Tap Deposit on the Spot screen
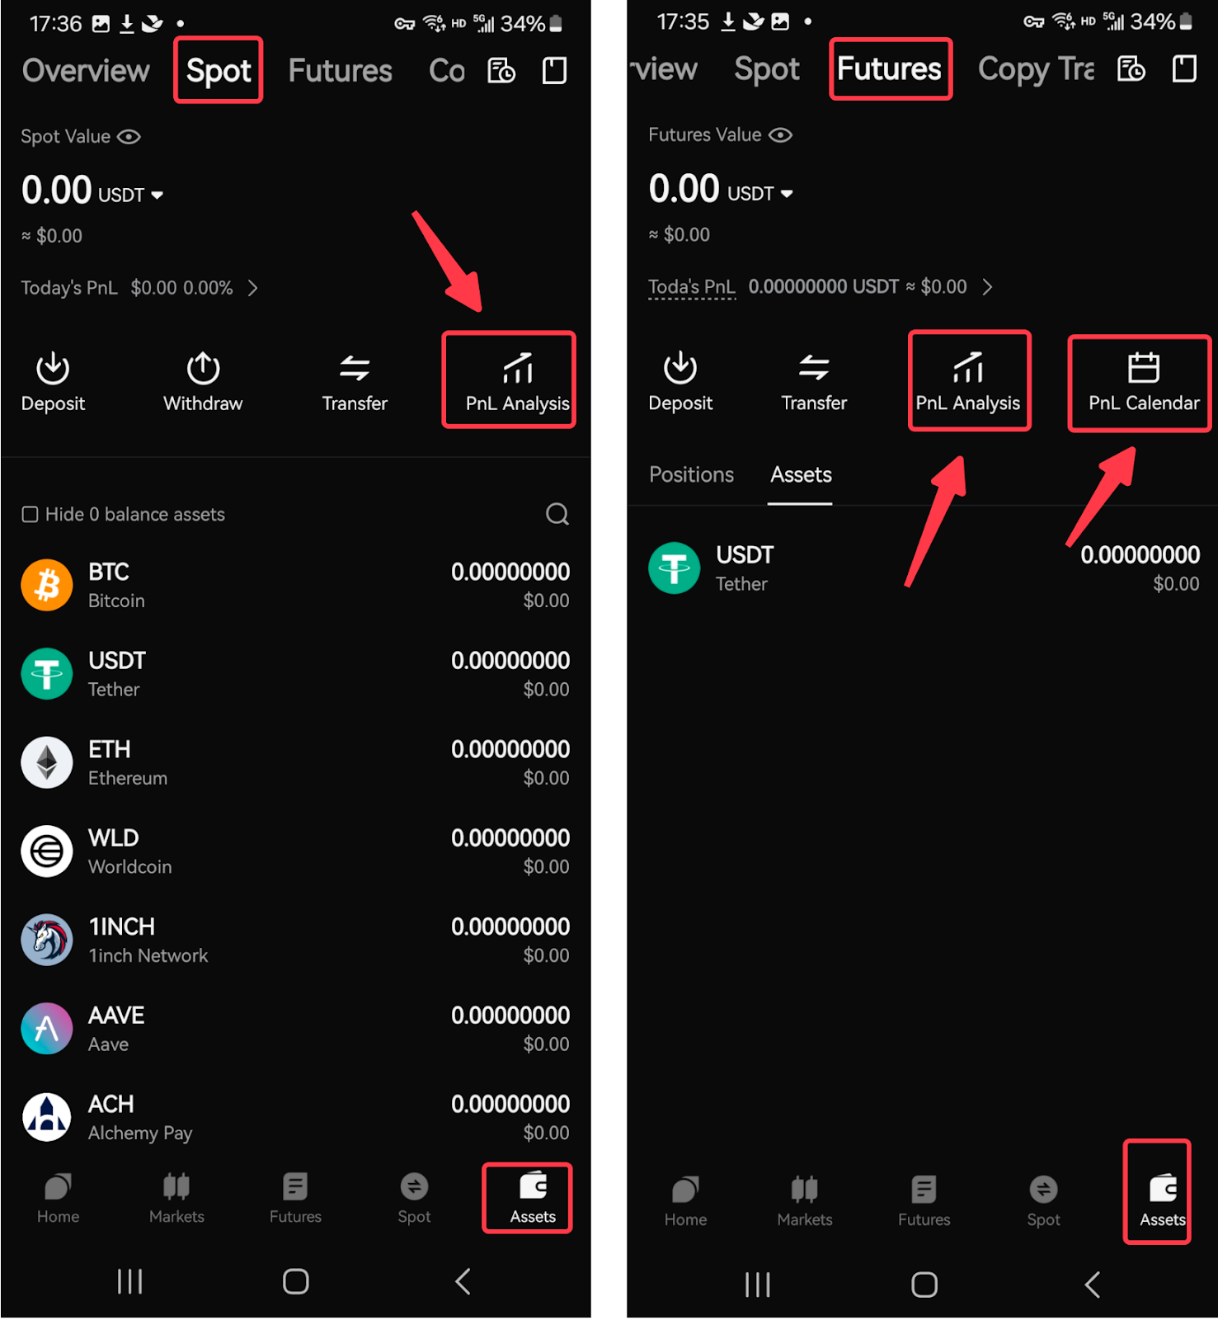The image size is (1218, 1320). 53,382
